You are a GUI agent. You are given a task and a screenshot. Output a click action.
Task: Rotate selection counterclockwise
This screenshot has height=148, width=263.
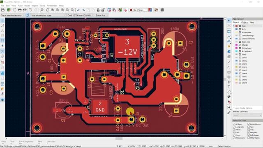pyautogui.click(x=78, y=10)
